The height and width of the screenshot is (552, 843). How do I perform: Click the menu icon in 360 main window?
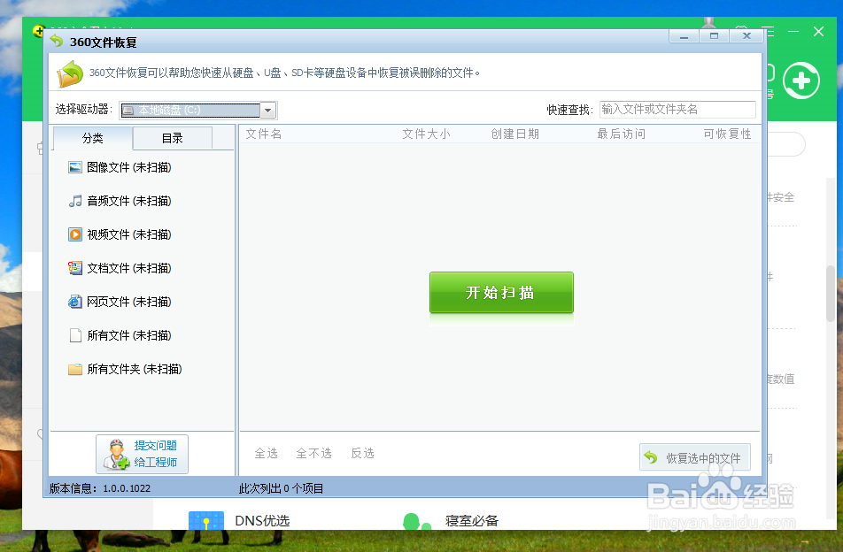click(770, 32)
